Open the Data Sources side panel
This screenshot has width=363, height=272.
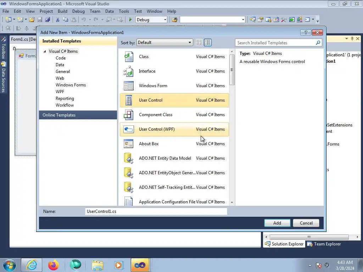[x=3, y=77]
